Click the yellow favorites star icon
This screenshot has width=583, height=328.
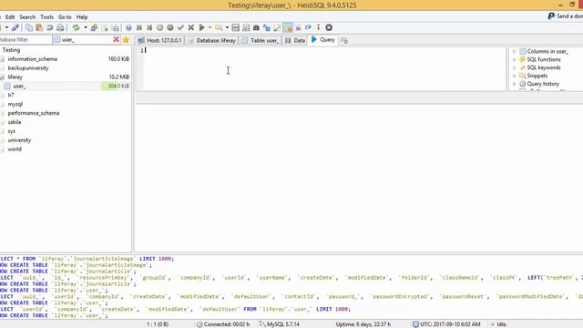pos(126,39)
